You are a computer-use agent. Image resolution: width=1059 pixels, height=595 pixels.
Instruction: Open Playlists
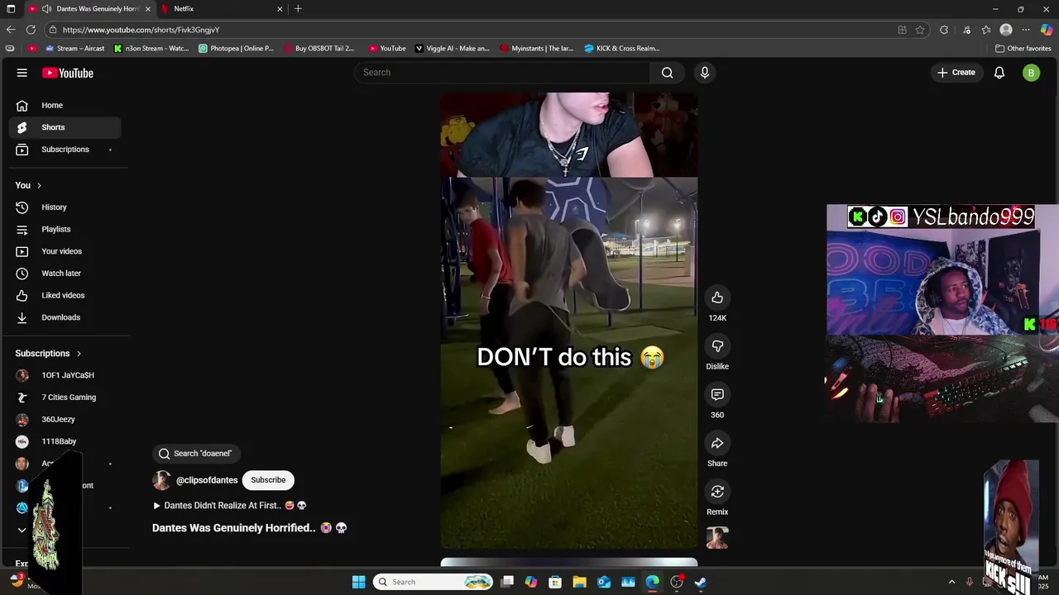tap(65, 229)
